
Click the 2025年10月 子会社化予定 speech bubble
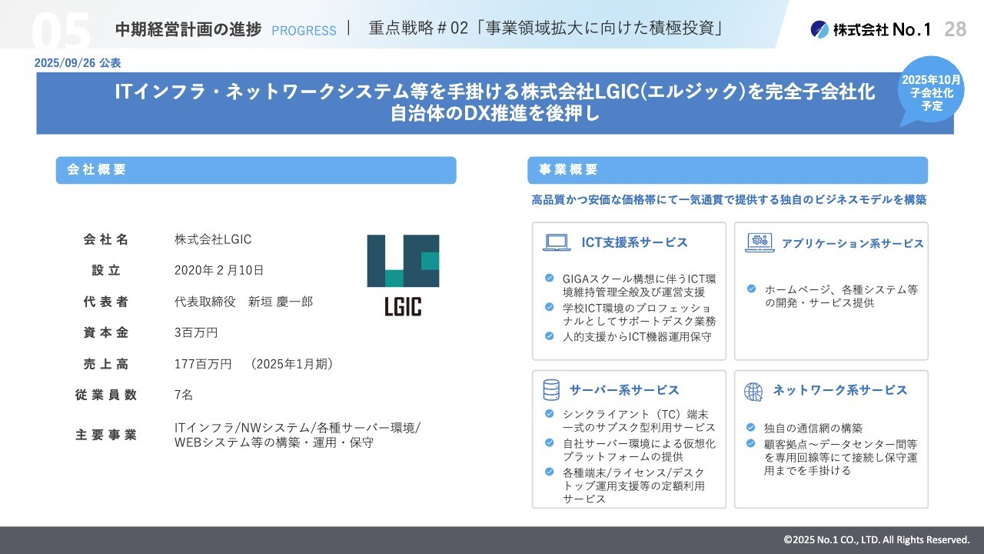point(932,92)
